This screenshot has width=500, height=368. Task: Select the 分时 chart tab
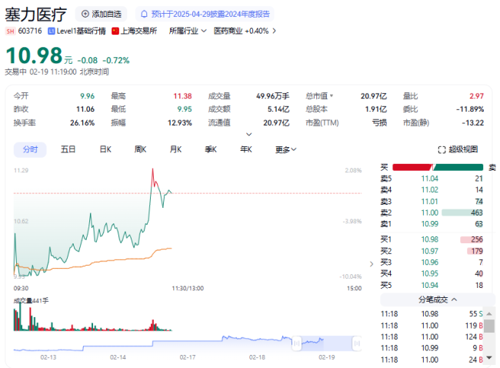30,149
